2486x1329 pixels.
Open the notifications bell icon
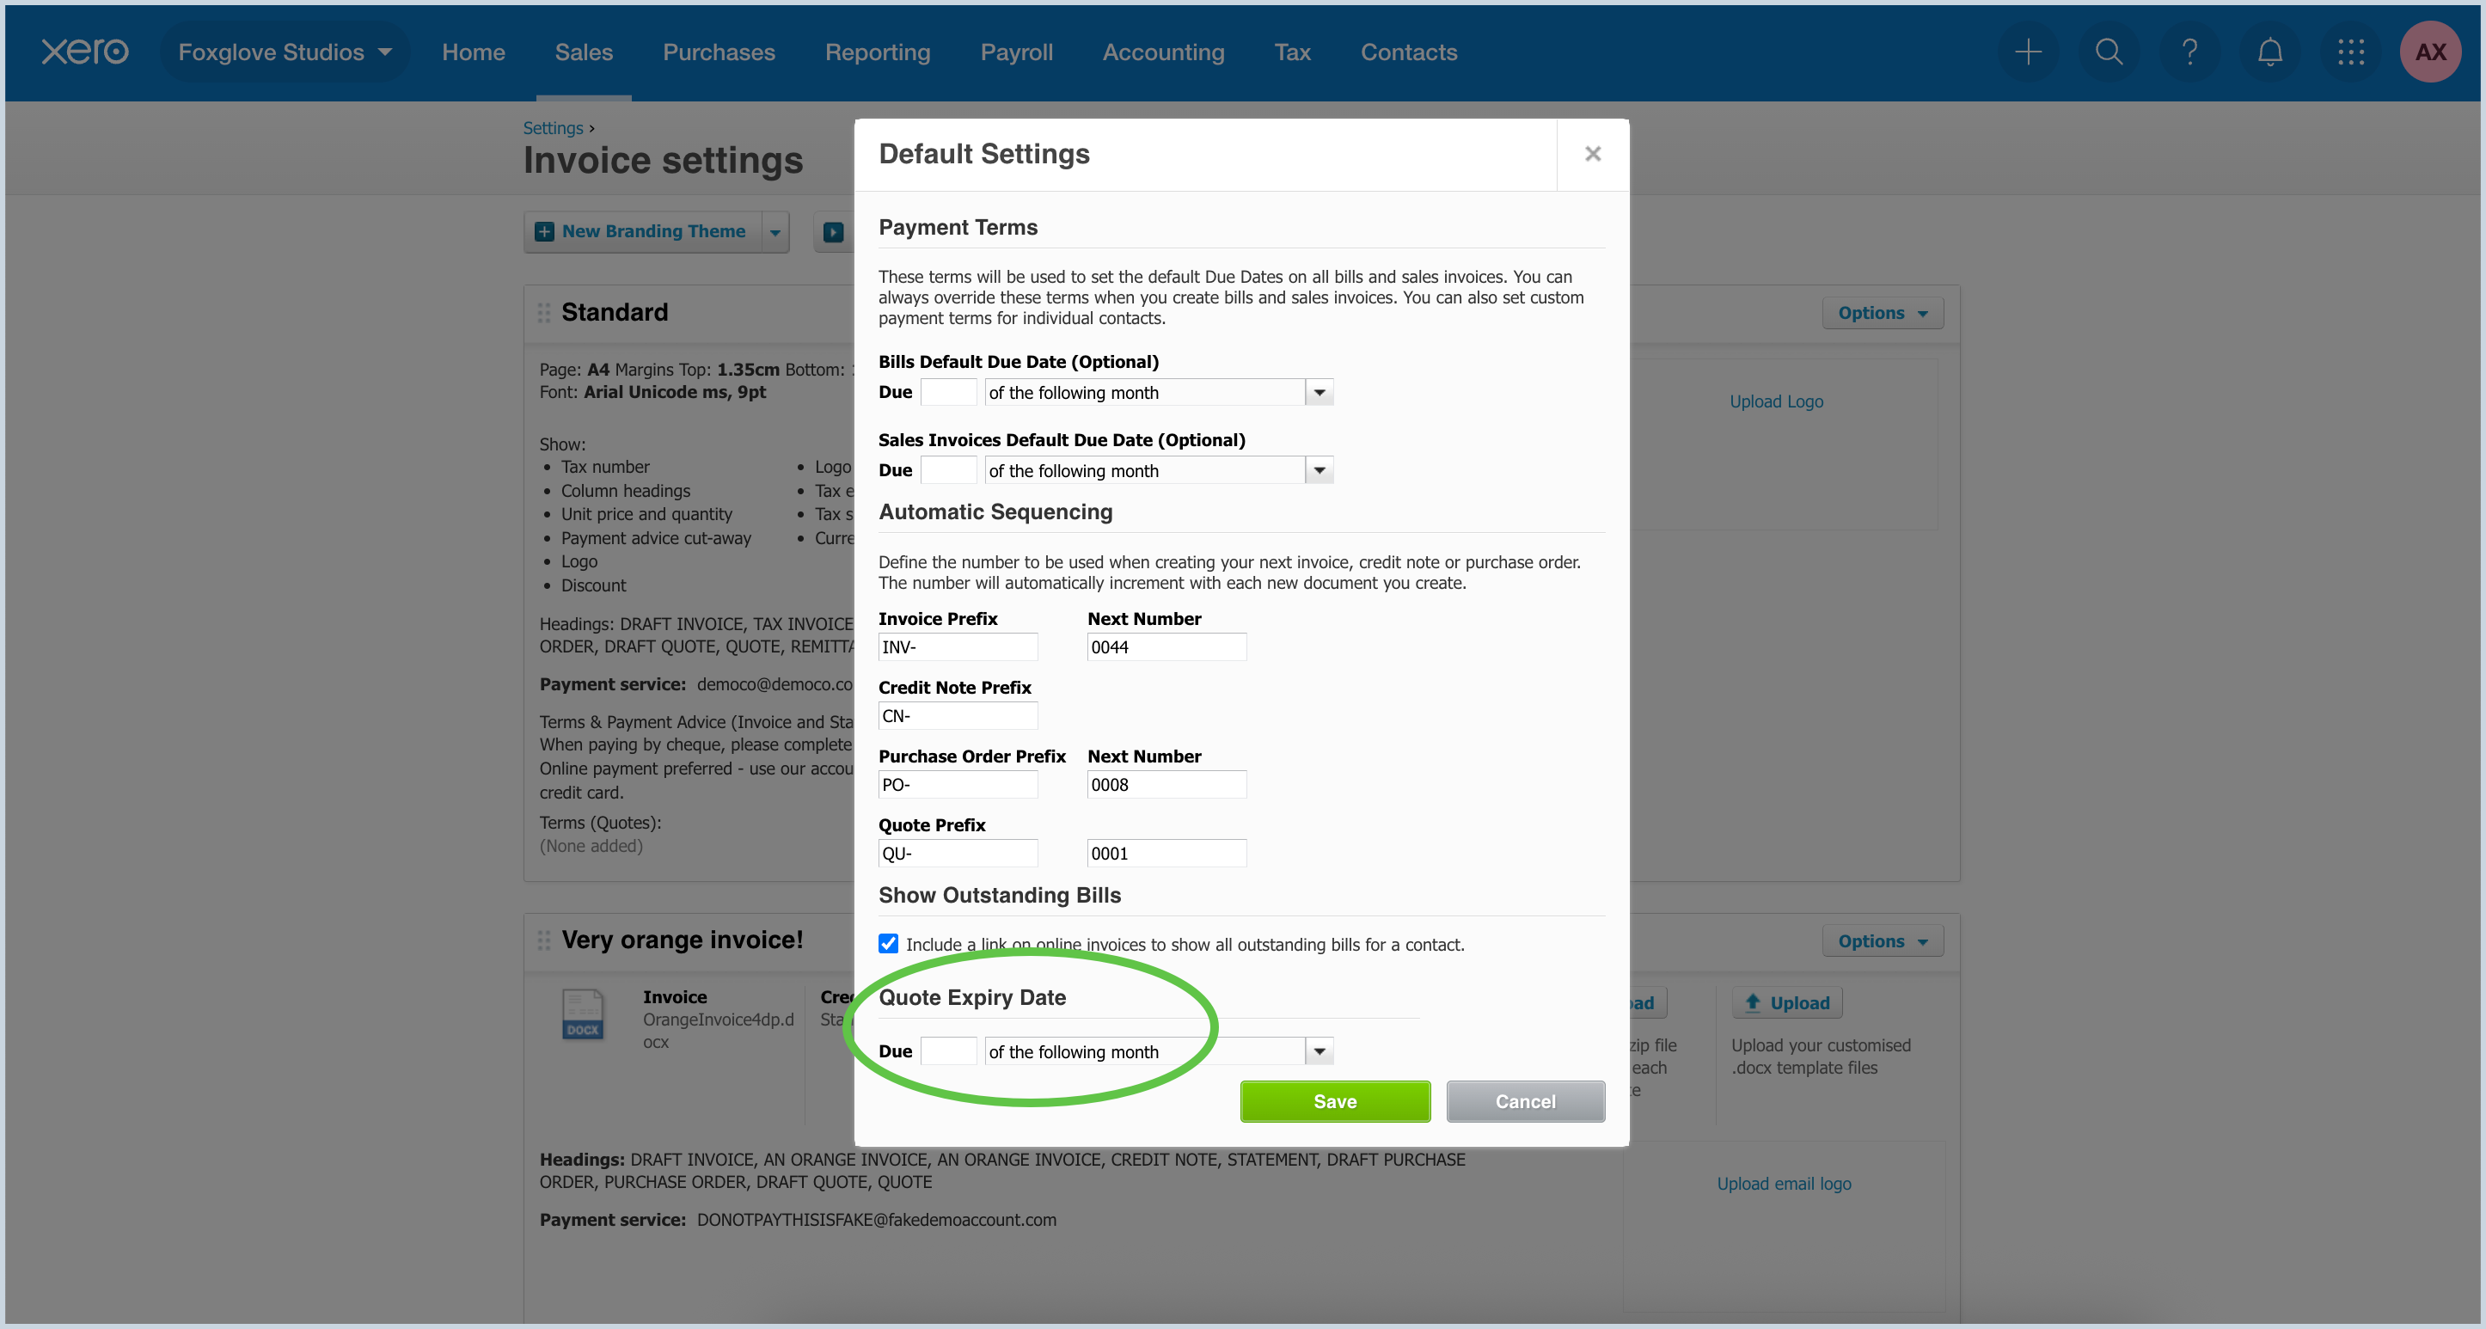coord(2270,52)
